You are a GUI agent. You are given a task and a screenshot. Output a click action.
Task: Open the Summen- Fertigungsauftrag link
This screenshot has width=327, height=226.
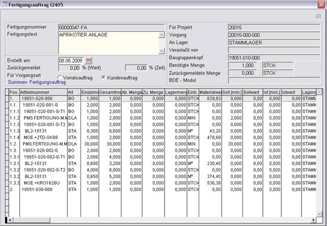(36, 82)
